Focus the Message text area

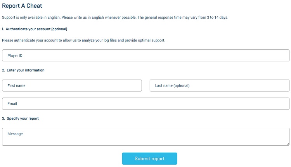(145, 137)
